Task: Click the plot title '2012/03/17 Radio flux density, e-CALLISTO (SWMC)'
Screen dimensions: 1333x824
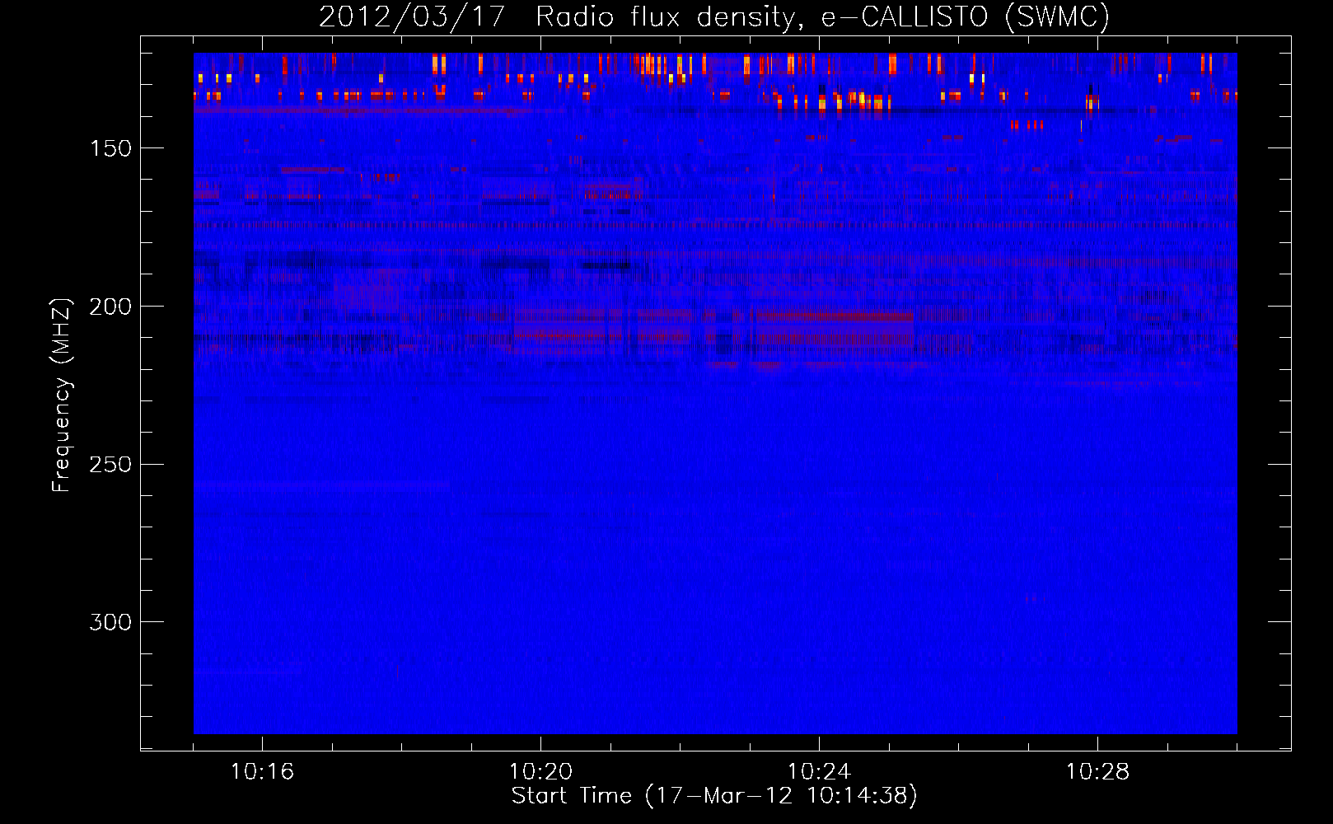Action: [714, 17]
